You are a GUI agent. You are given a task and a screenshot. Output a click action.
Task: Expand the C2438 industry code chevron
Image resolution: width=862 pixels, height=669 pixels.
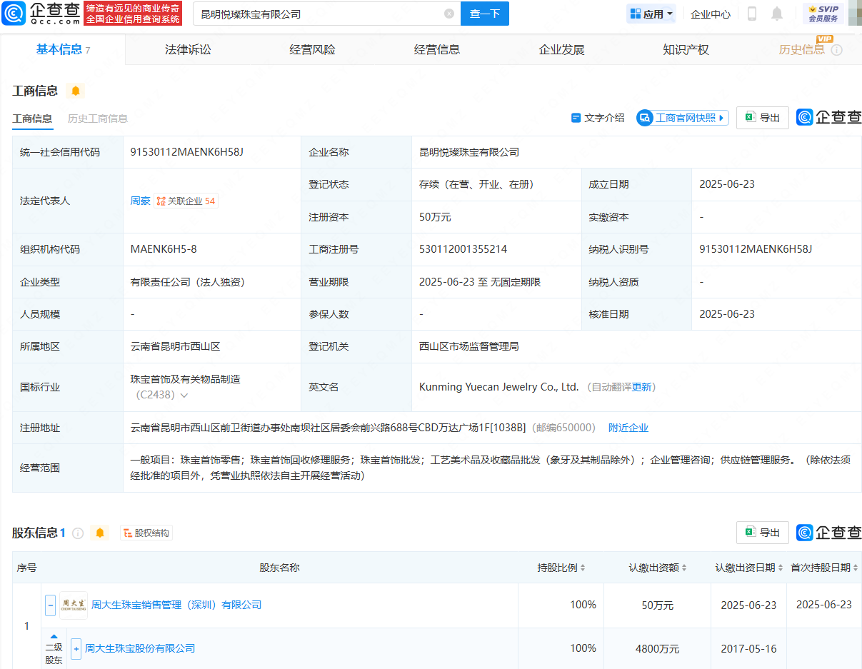pos(184,393)
